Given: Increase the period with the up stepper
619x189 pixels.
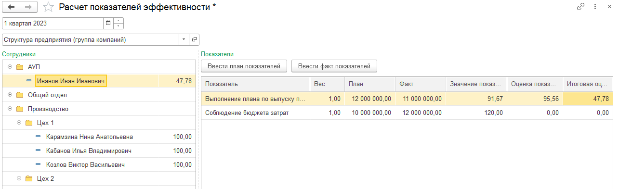Looking at the screenshot, I should pyautogui.click(x=119, y=21).
